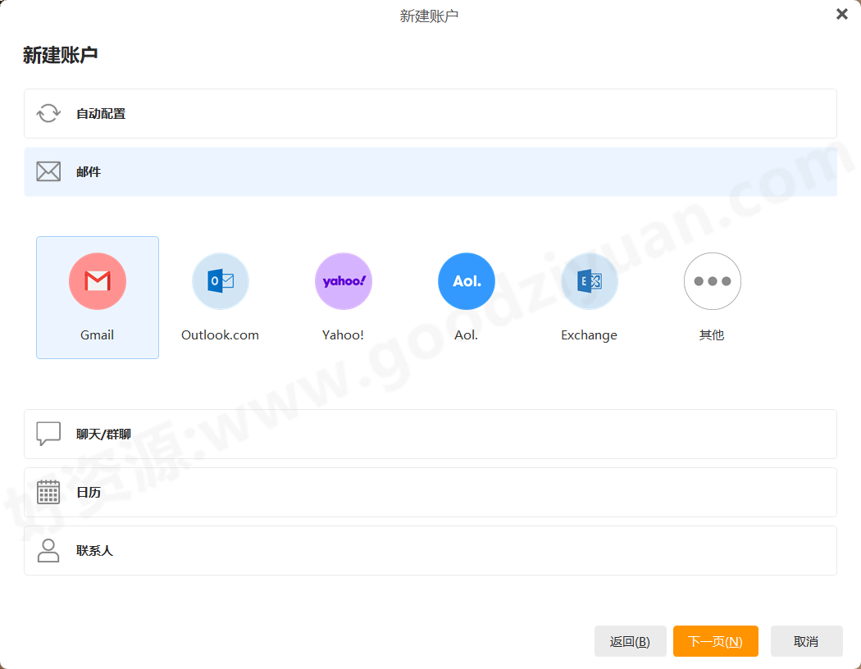This screenshot has width=861, height=669.
Task: Click the 其他 label text
Action: click(712, 334)
